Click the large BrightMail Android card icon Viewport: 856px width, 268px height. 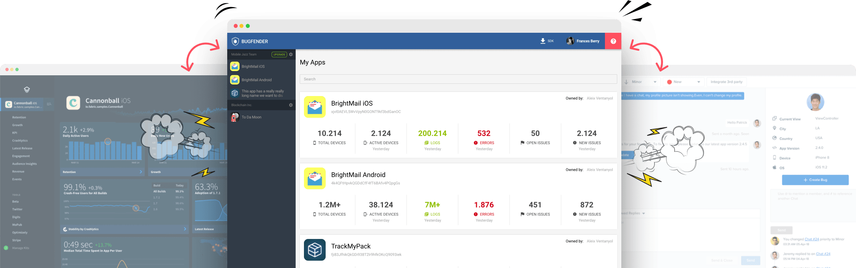[315, 178]
